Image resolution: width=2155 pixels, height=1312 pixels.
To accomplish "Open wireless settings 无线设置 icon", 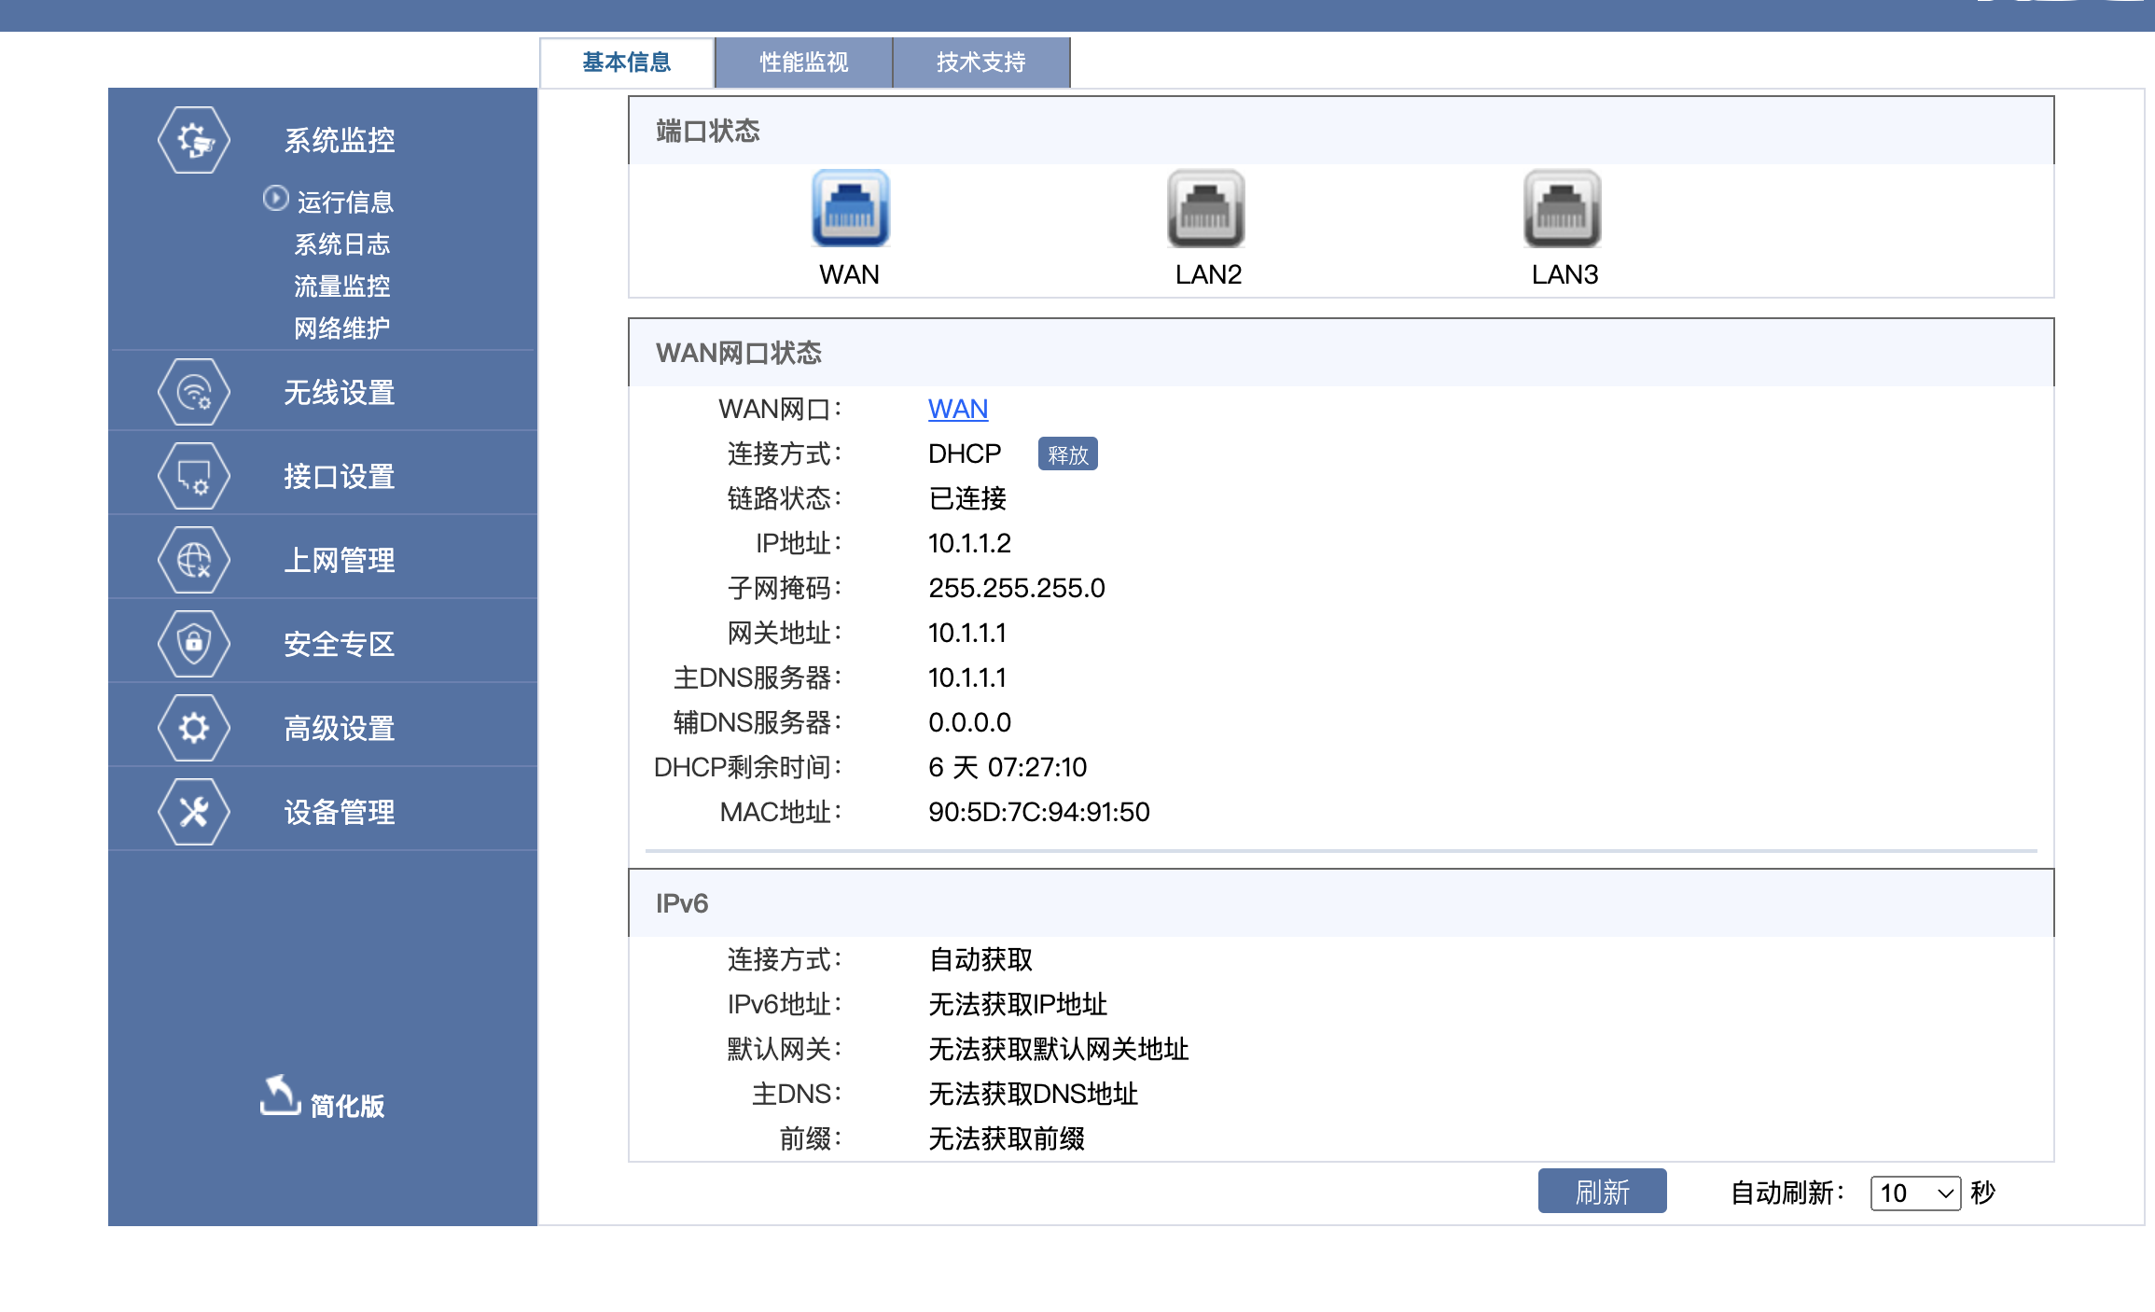I will (x=194, y=392).
